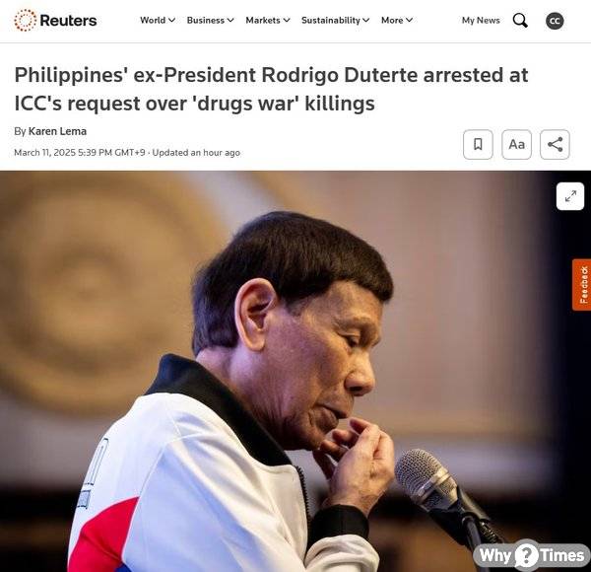Click the share article icon
Viewport: 591px width, 572px height.
(x=555, y=145)
